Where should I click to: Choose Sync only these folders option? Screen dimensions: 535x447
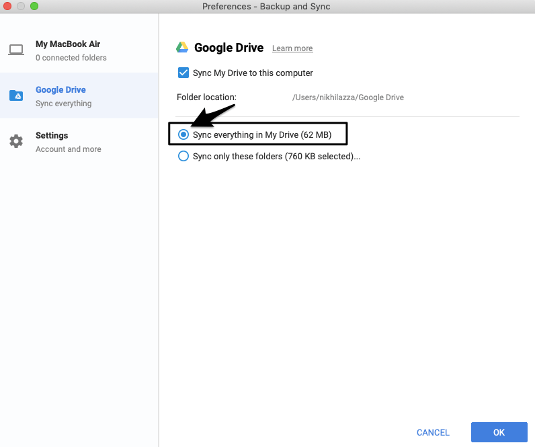(x=183, y=156)
